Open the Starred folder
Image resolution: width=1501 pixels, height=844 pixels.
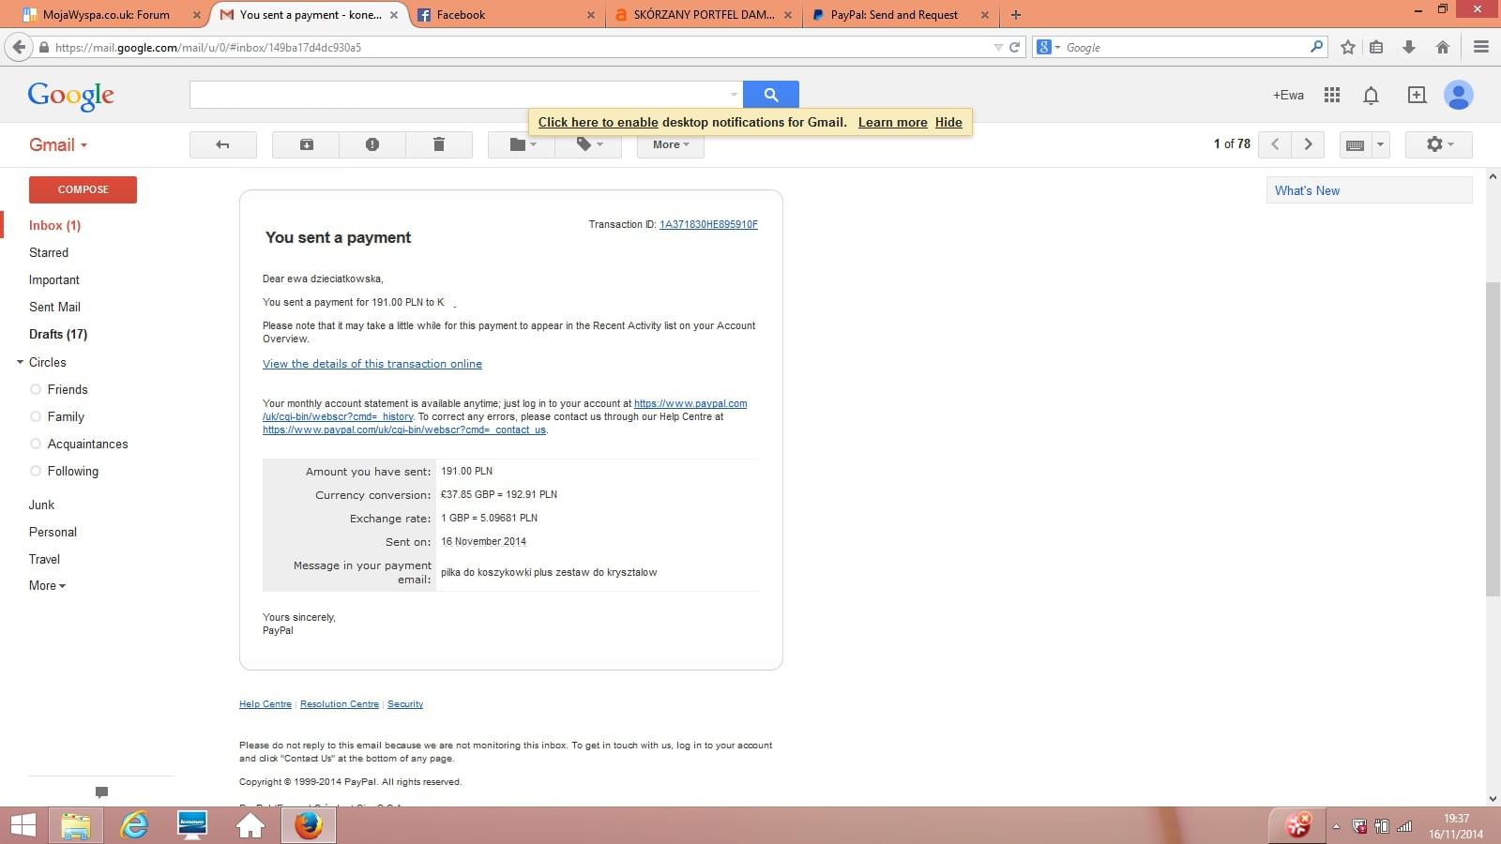point(49,252)
